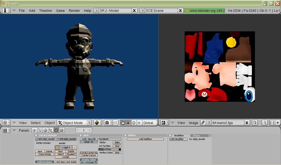This screenshot has width=281, height=165.
Task: Click the pin image icon in UV editor
Action: (x=203, y=123)
